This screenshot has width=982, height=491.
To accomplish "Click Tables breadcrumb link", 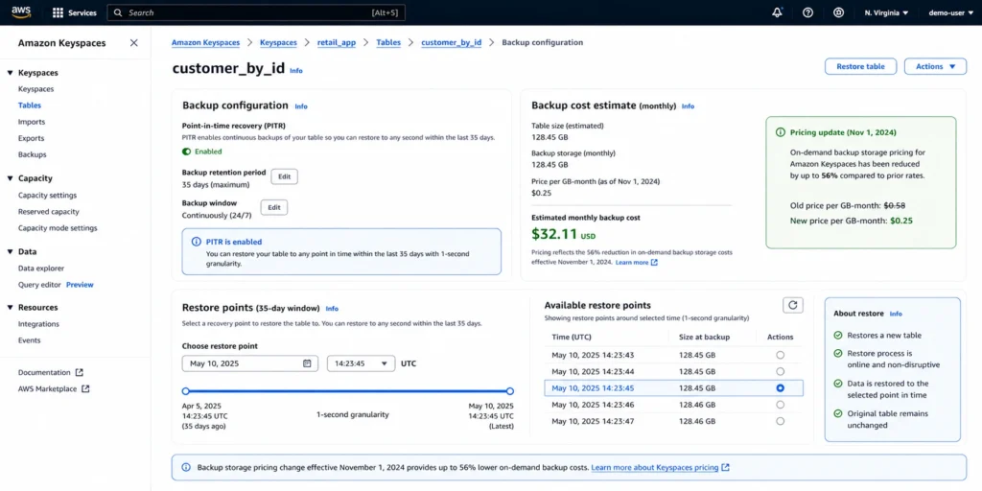I will pos(388,42).
